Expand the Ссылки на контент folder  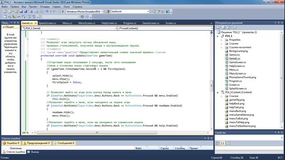(222, 48)
